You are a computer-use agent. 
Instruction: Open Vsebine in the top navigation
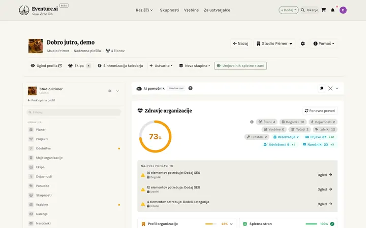(x=191, y=10)
